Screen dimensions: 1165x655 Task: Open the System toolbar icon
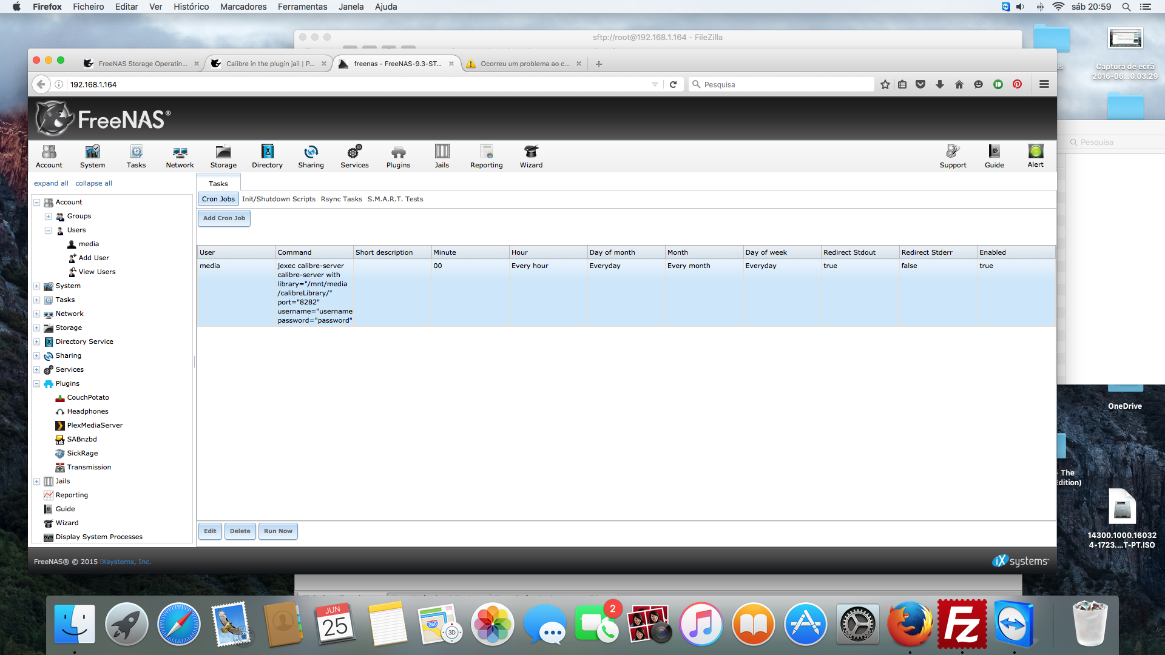[x=92, y=156]
